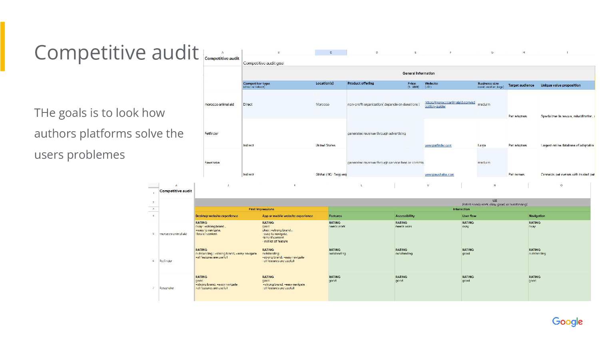Open the www.petfinder.com link
This screenshot has width=600, height=337.
438,146
